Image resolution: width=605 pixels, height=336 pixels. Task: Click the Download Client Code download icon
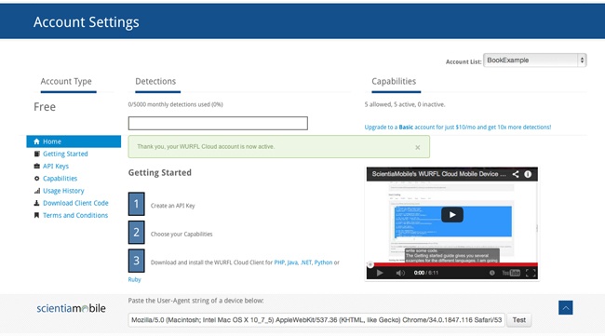tap(36, 203)
